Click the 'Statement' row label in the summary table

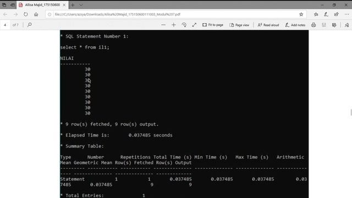[x=72, y=179]
